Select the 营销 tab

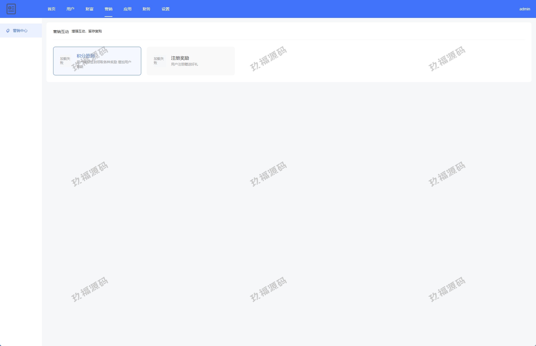(x=108, y=9)
